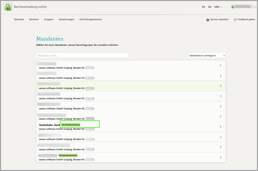Click the green padlock app logo
Image resolution: width=258 pixels, height=171 pixels.
[8, 7]
